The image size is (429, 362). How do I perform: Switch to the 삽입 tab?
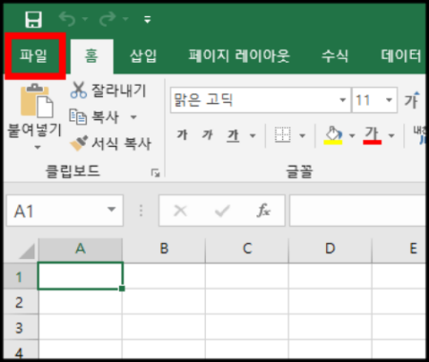[x=143, y=56]
